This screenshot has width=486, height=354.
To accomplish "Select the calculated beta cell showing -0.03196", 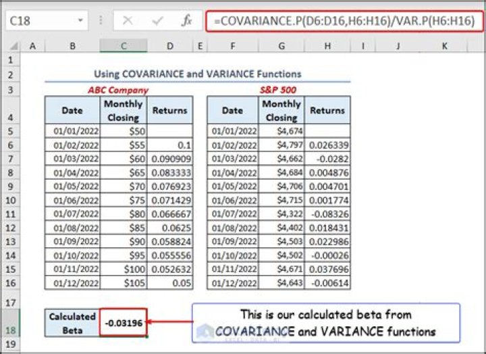I will point(123,322).
